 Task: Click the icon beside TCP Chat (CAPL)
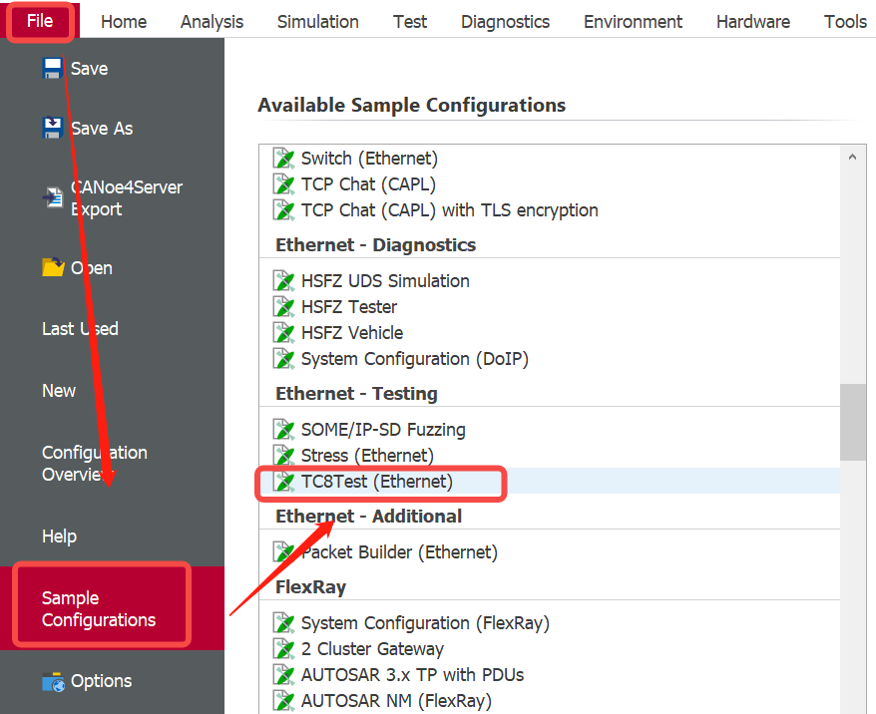pyautogui.click(x=283, y=184)
